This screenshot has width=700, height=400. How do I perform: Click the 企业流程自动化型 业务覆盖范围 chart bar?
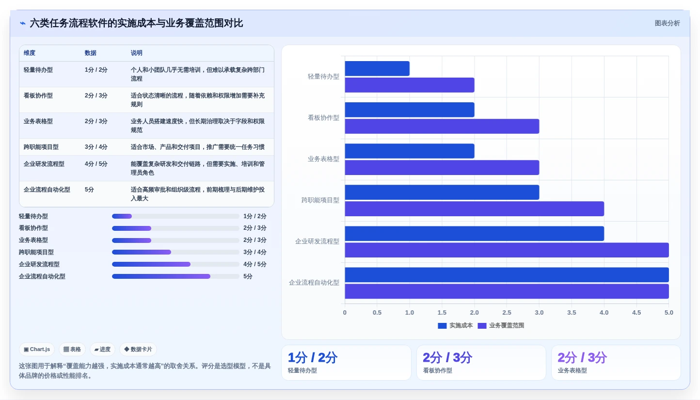(x=507, y=291)
